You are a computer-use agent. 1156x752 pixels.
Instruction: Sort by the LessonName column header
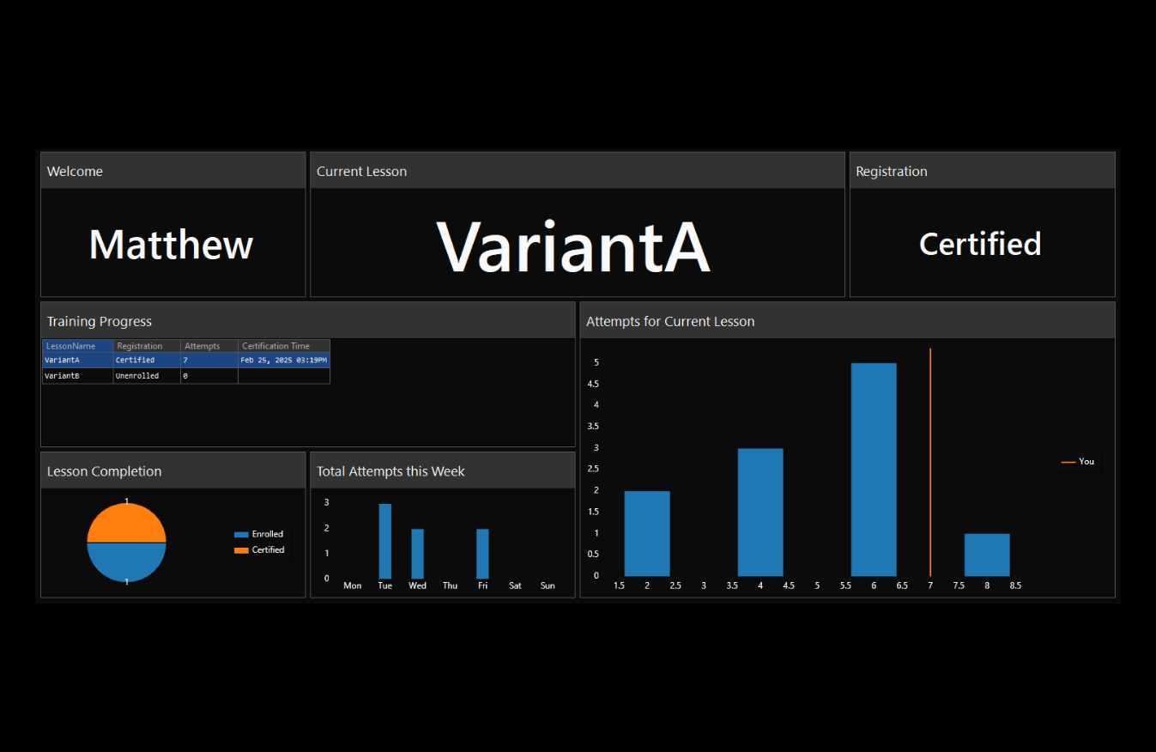78,346
